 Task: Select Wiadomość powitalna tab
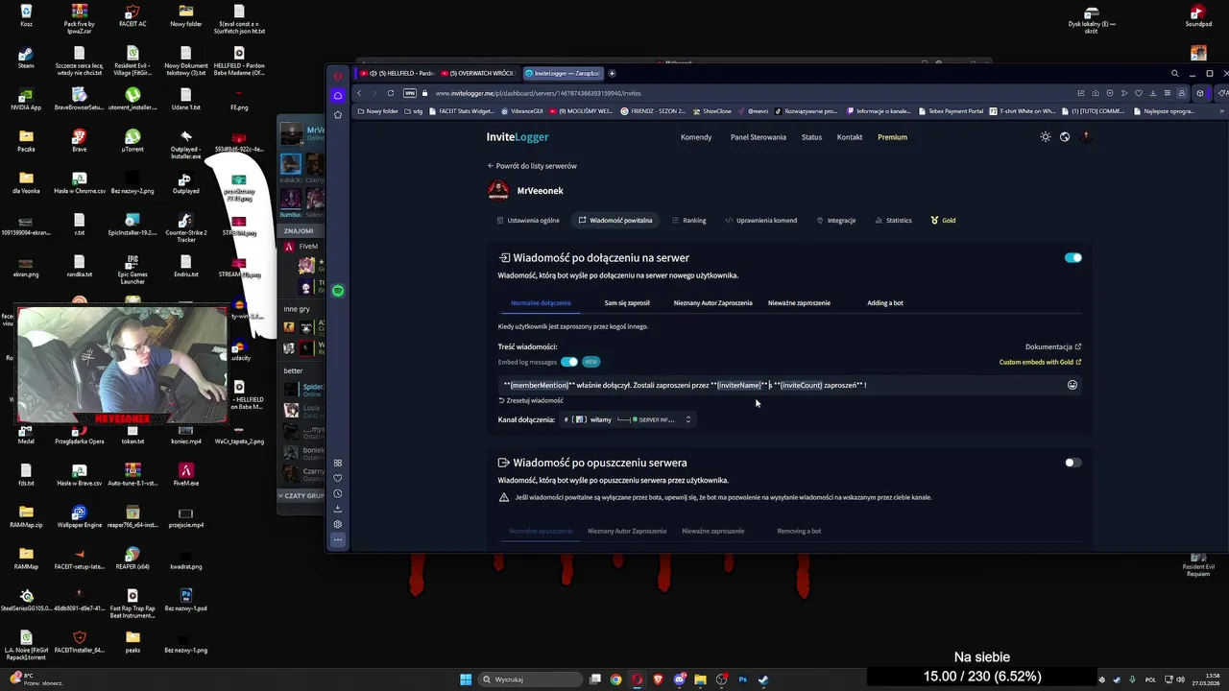615,221
